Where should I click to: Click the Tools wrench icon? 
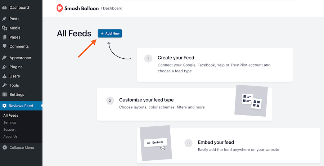4,85
